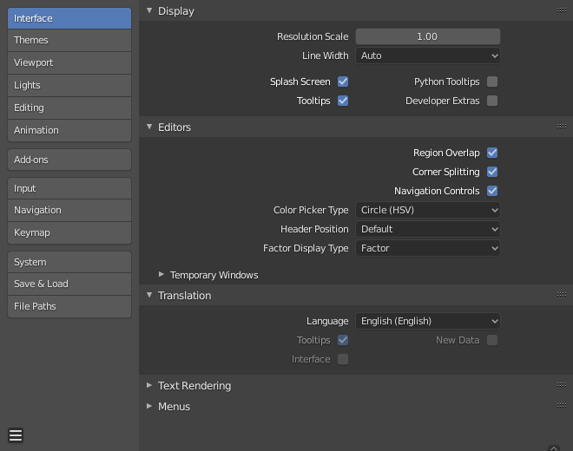
Task: Toggle the Splash Screen checkbox
Action: pyautogui.click(x=343, y=82)
